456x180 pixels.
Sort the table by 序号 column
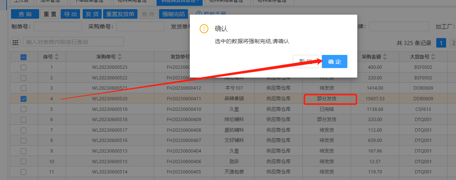[57, 57]
